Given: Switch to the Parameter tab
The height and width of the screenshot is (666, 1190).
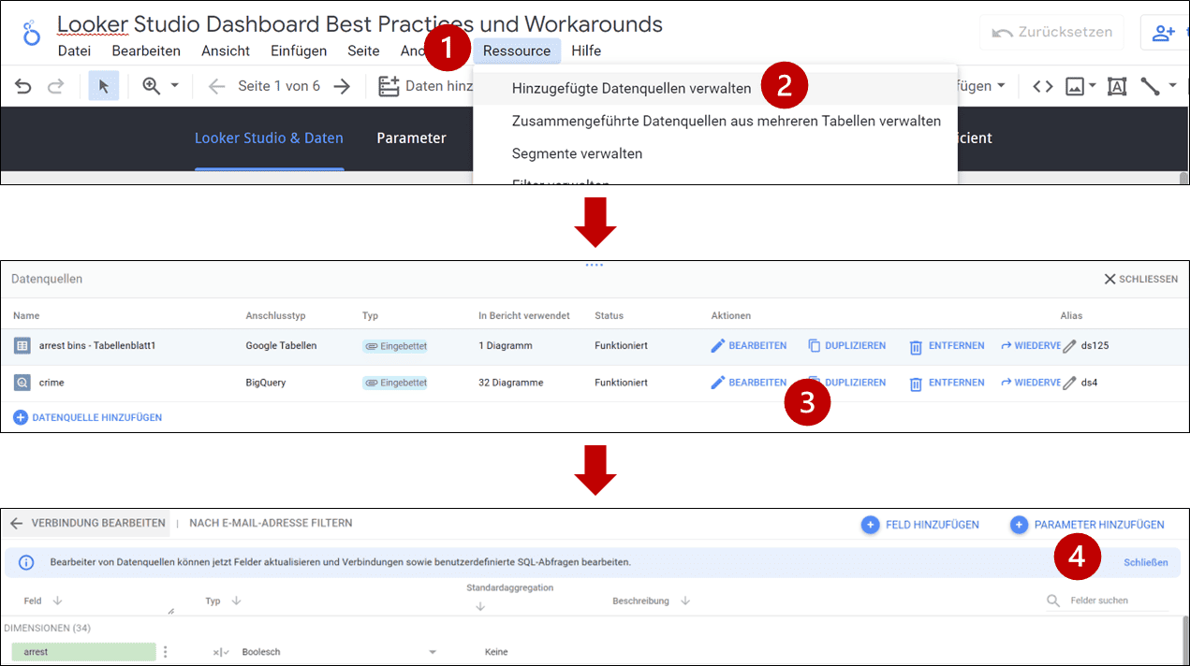Looking at the screenshot, I should pos(411,138).
